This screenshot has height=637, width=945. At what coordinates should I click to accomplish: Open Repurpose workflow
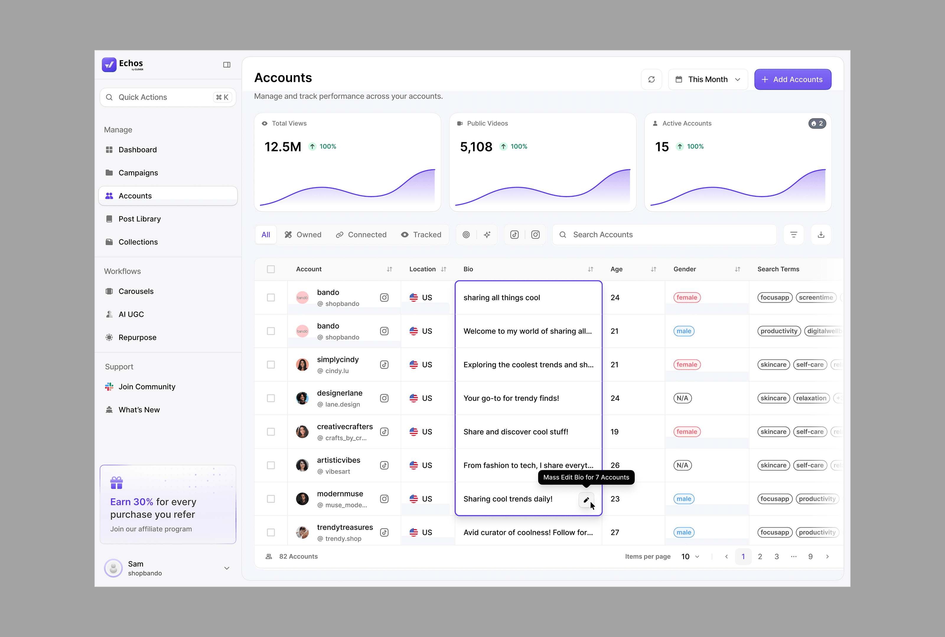pyautogui.click(x=168, y=337)
